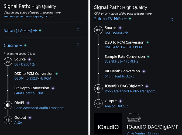Click the ALSA output speaker icon
Screen dimensions: 182x135
pyautogui.click(x=8, y=120)
